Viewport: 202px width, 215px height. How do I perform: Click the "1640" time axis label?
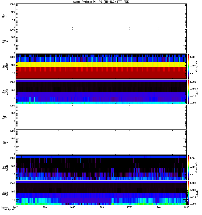72,207
